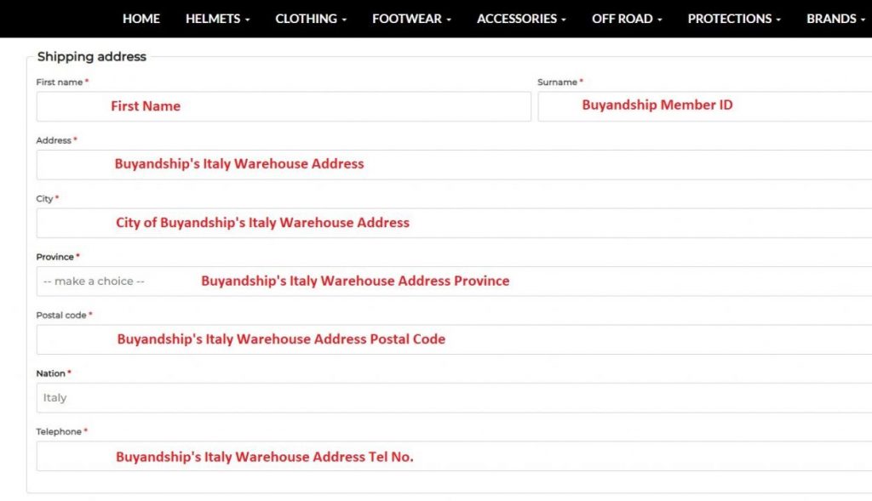Expand the OFF ROAD dropdown menu
This screenshot has width=872, height=501.
pos(627,19)
